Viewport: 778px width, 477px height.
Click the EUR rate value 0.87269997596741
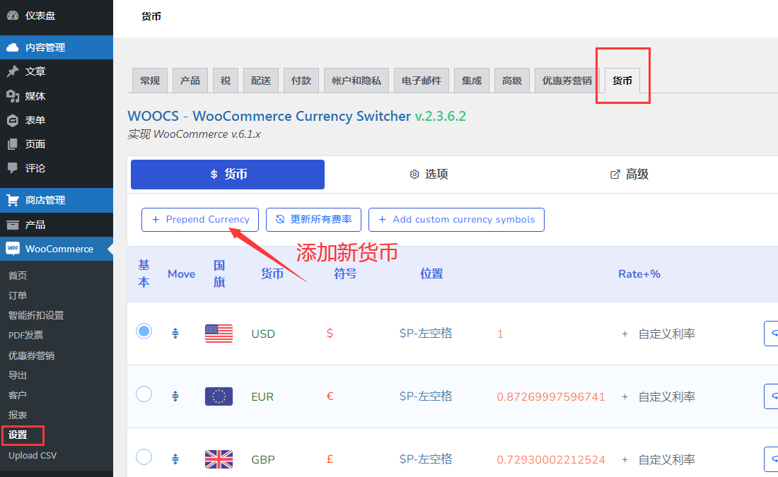551,396
